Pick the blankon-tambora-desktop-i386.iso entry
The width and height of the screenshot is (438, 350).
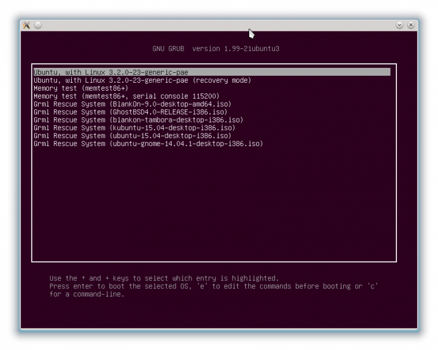pos(138,120)
